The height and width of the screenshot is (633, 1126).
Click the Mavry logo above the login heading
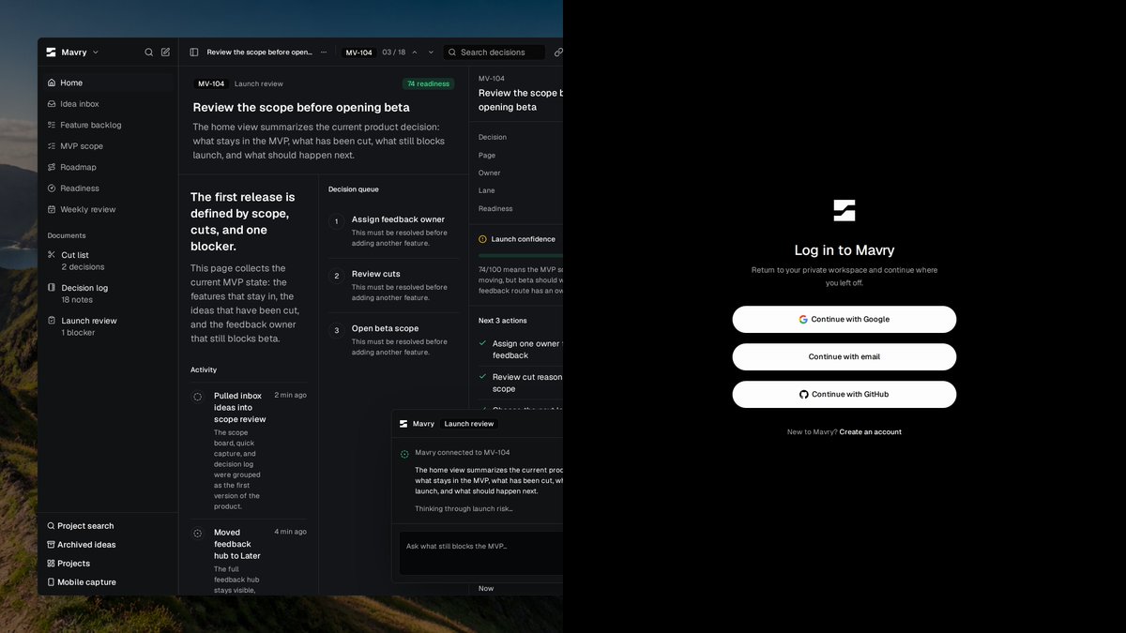click(844, 210)
